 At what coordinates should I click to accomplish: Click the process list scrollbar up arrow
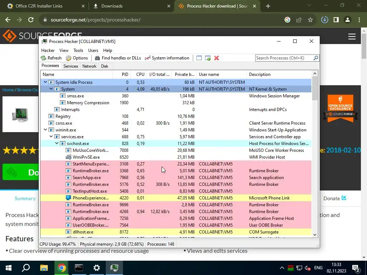point(315,74)
